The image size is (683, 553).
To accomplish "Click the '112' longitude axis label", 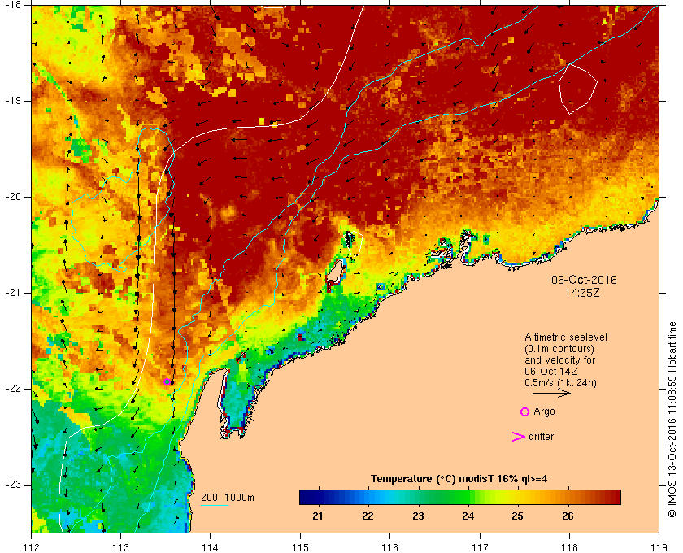I will click(32, 547).
